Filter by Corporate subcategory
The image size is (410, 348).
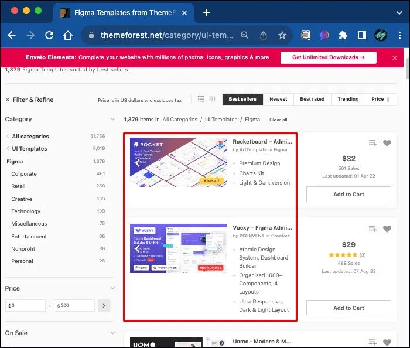point(24,174)
